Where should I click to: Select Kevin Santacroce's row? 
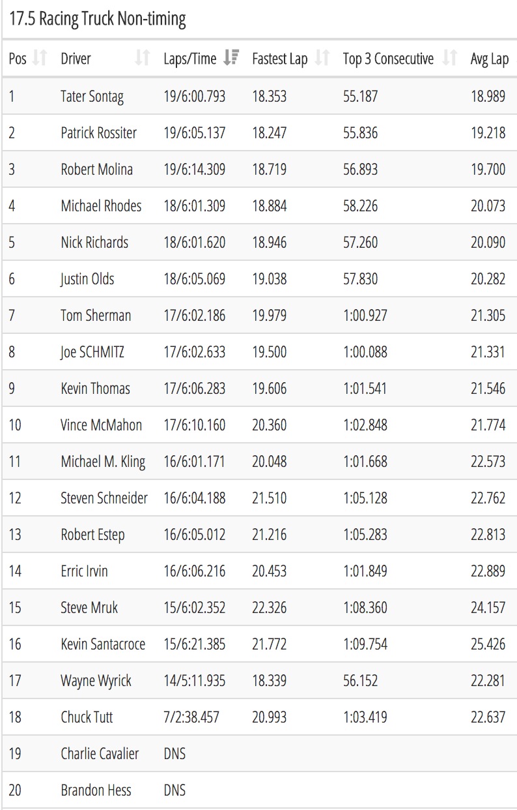coord(259,644)
